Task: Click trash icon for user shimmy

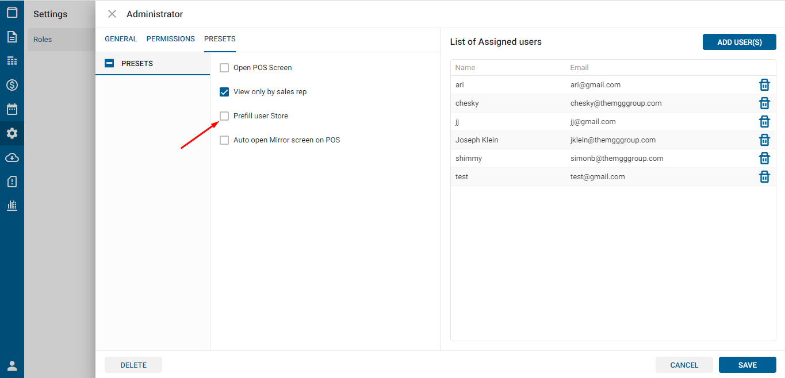Action: coord(764,159)
